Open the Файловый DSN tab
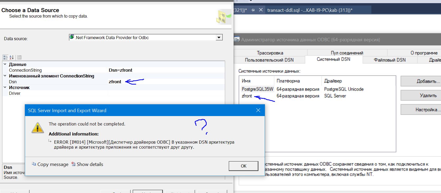Viewport: 441px width, 193px height. point(390,60)
